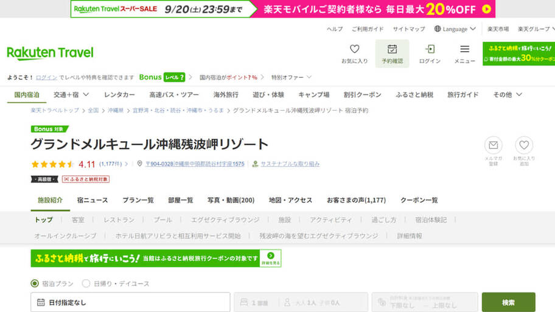The image size is (555, 312).
Task: Click the map pin icon beside the address
Action: coord(140,164)
